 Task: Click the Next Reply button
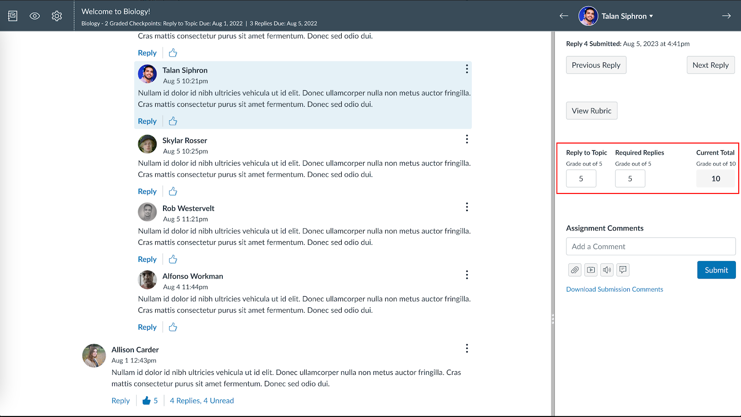tap(710, 65)
